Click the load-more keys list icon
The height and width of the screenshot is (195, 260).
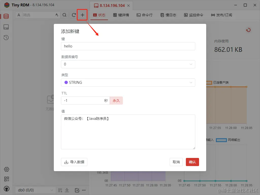tap(60, 190)
